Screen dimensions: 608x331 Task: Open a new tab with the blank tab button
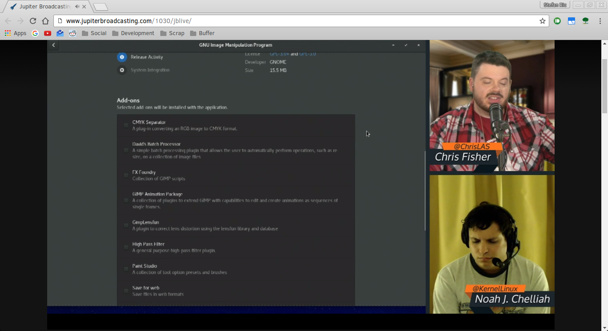(x=101, y=7)
